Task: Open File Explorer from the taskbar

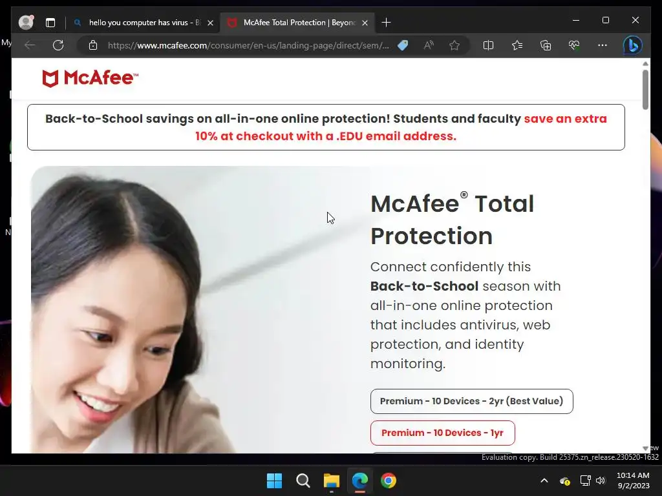Action: (x=332, y=480)
